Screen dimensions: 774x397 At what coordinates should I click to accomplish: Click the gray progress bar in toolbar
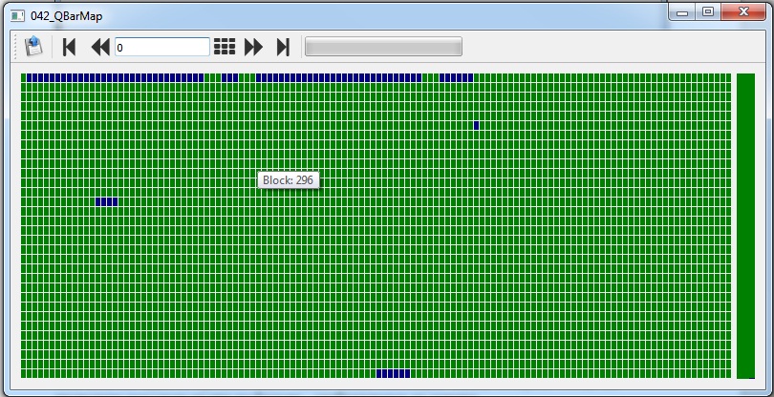click(383, 47)
